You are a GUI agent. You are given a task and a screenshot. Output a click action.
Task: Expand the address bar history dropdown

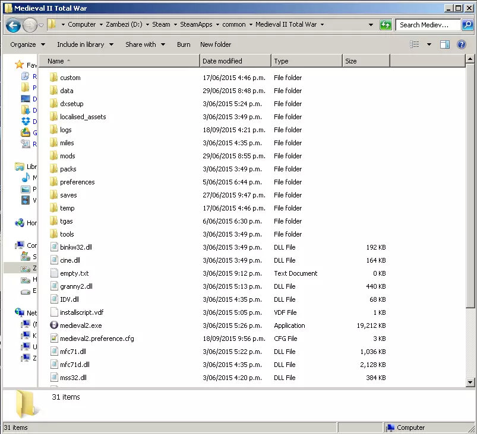pos(371,25)
